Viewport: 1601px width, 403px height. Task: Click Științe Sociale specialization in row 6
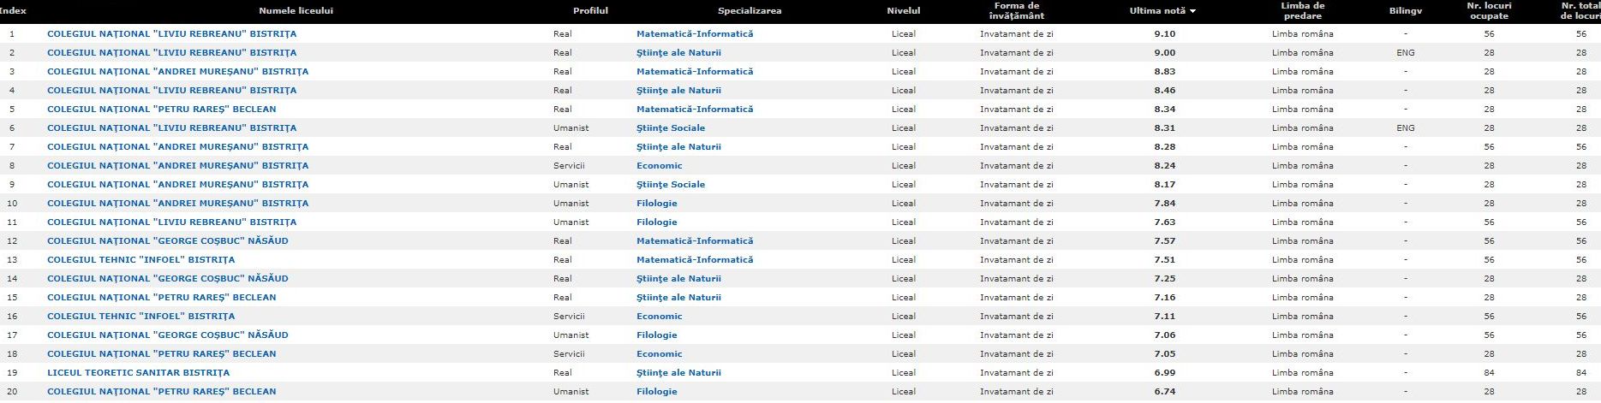click(x=671, y=128)
